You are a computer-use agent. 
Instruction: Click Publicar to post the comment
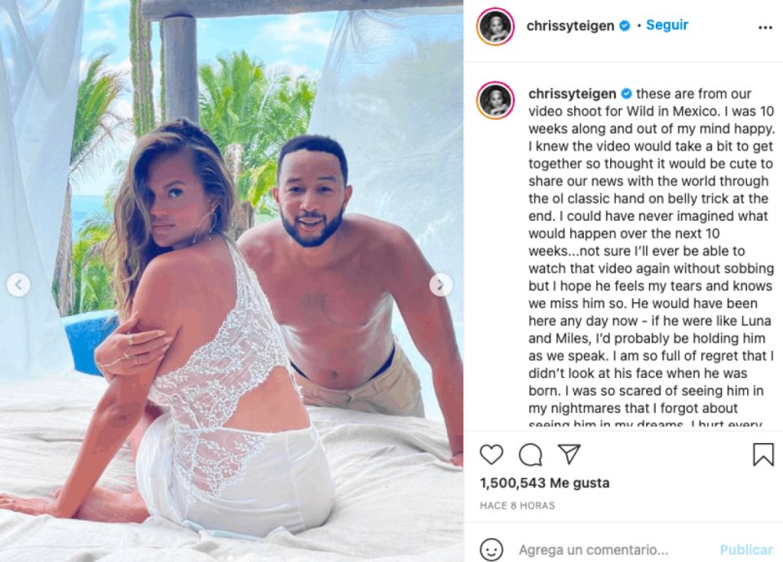pyautogui.click(x=746, y=550)
